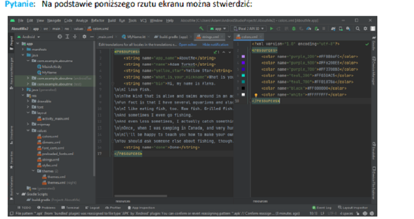414x219 pixels.
Task: Expand the drawable folder
Action: [28, 101]
